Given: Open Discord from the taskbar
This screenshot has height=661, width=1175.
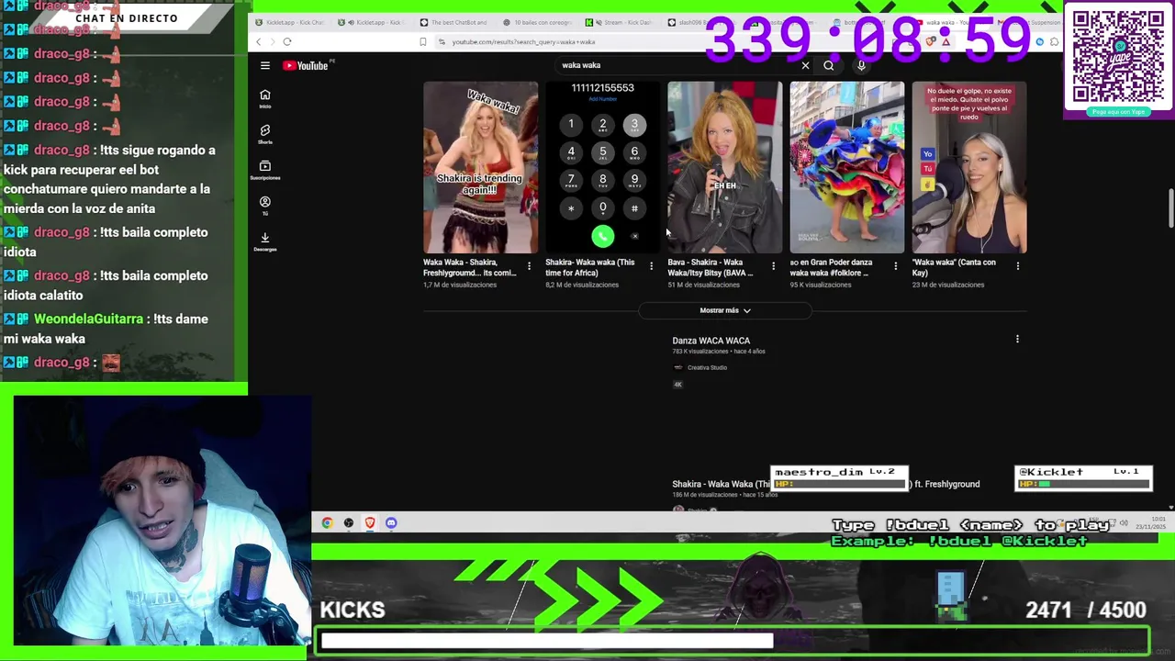Looking at the screenshot, I should pos(391,523).
